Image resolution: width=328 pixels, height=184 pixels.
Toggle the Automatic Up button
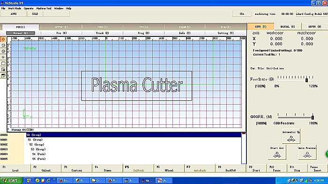pos(291,136)
